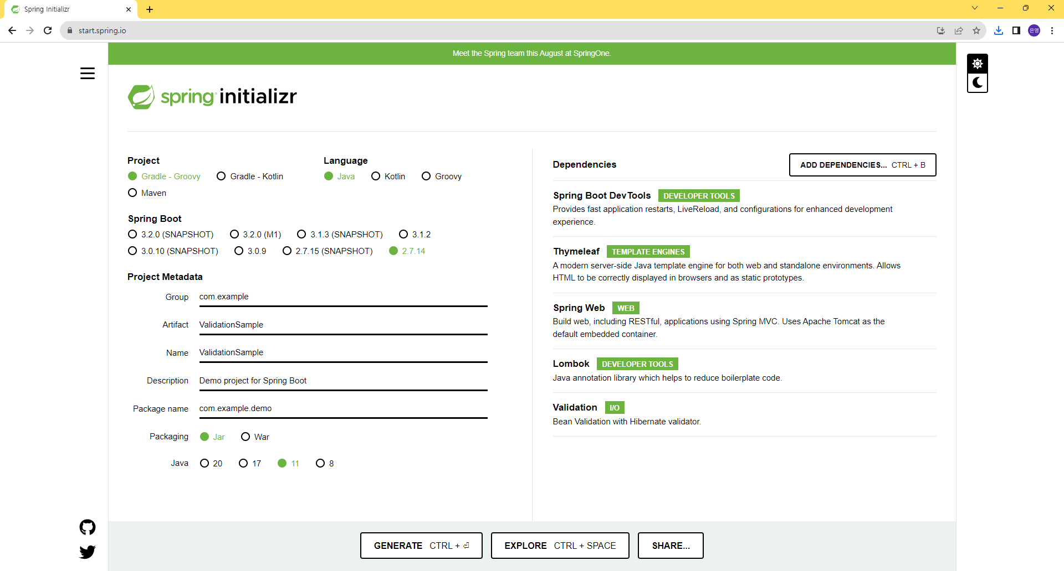The width and height of the screenshot is (1064, 571).
Task: Click the Explore button
Action: [560, 546]
